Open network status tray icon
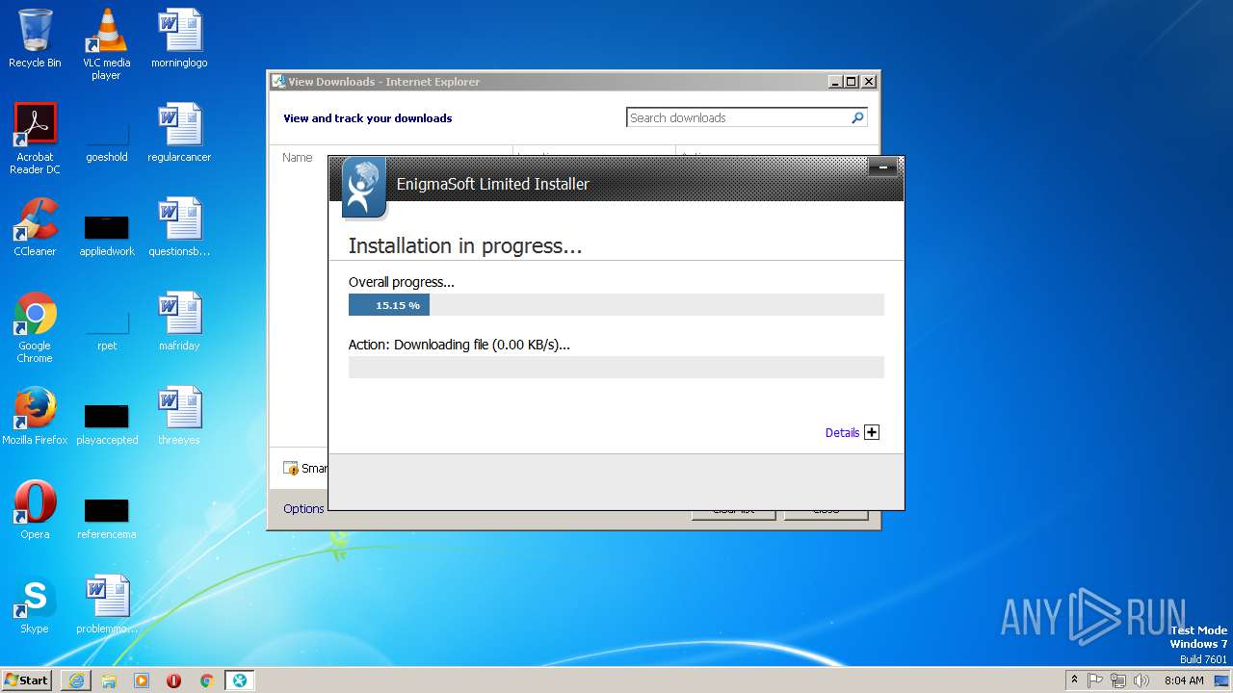Screen dimensions: 1233x693 [1118, 680]
